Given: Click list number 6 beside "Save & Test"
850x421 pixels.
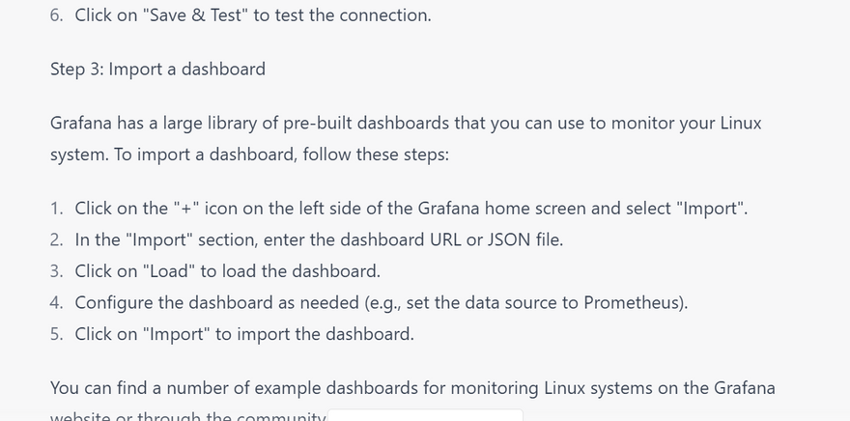Looking at the screenshot, I should point(57,15).
